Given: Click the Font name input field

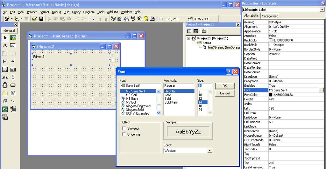Looking at the screenshot, I should tap(140, 86).
